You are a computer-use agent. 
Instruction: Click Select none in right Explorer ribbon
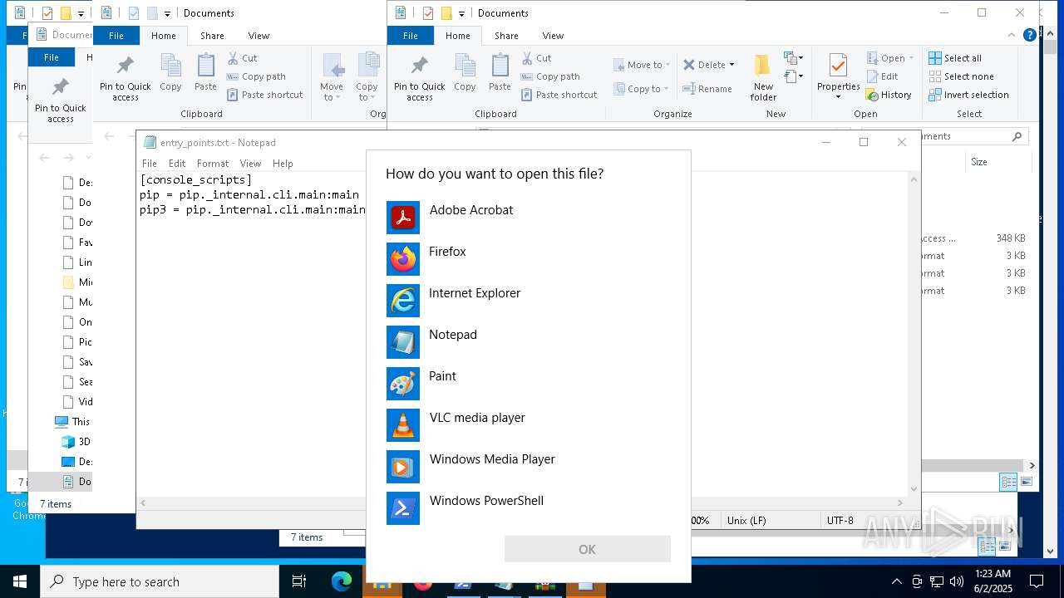[961, 76]
